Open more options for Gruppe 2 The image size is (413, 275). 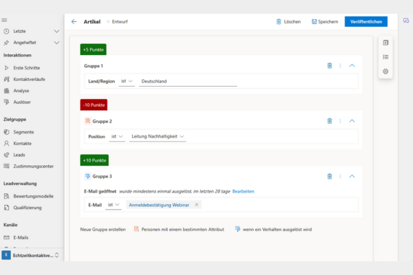(340, 121)
